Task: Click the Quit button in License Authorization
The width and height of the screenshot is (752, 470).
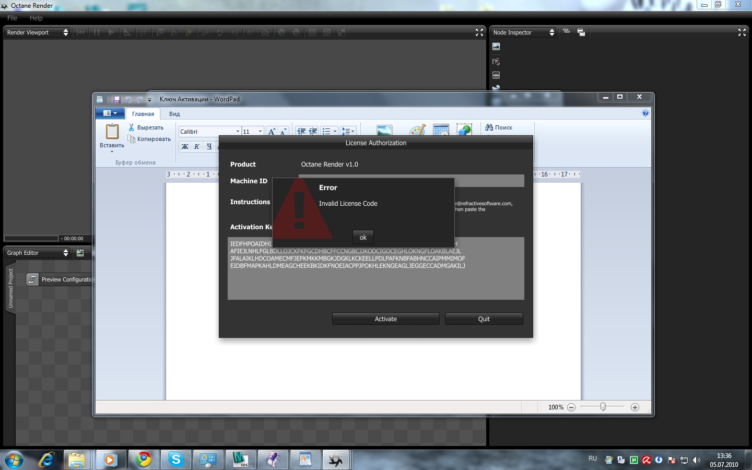Action: coord(484,319)
